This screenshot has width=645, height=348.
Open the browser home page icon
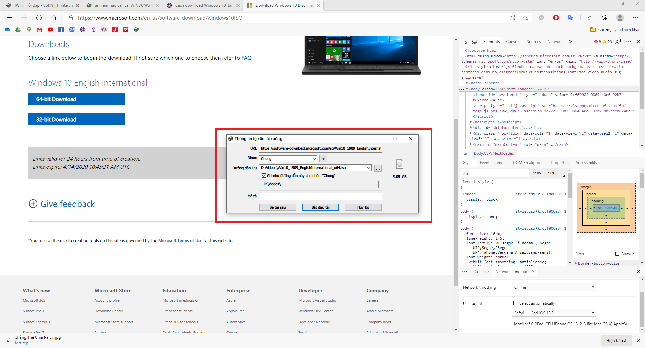pyautogui.click(x=54, y=18)
